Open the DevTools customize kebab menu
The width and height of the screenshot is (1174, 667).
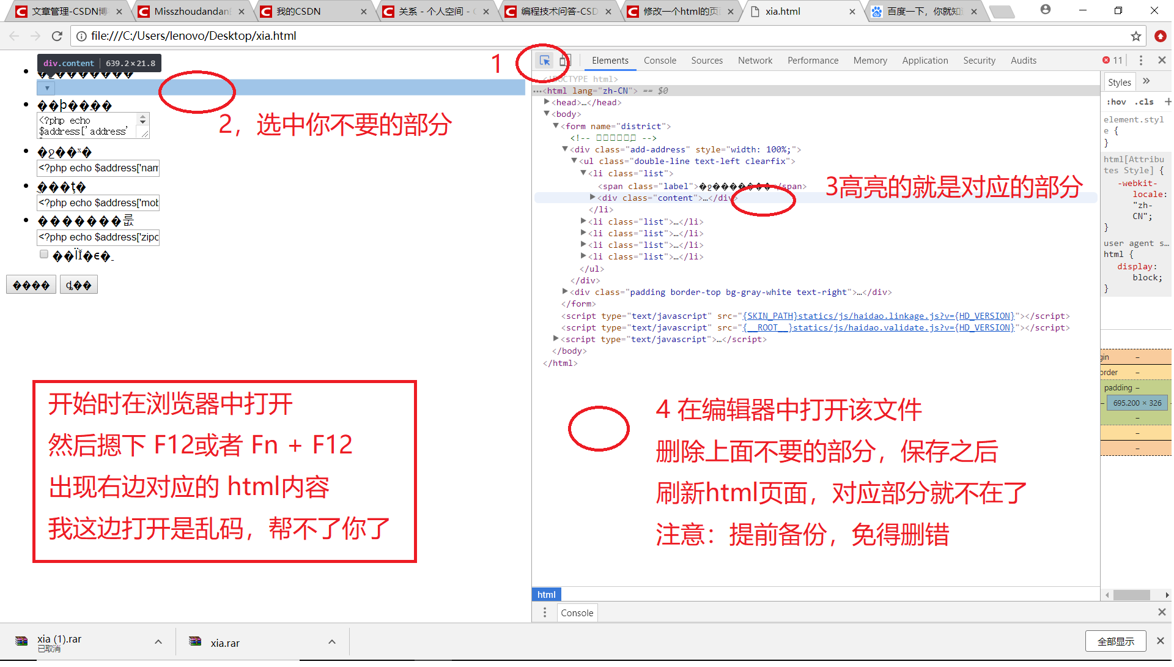pos(1141,61)
